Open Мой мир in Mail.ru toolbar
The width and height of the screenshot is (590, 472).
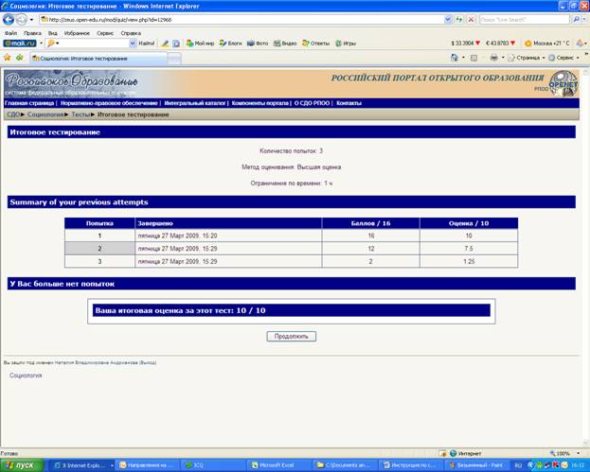[x=200, y=44]
